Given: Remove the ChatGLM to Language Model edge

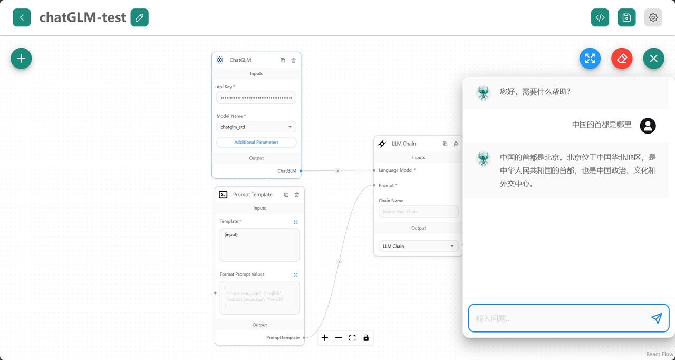Looking at the screenshot, I should pyautogui.click(x=338, y=170).
